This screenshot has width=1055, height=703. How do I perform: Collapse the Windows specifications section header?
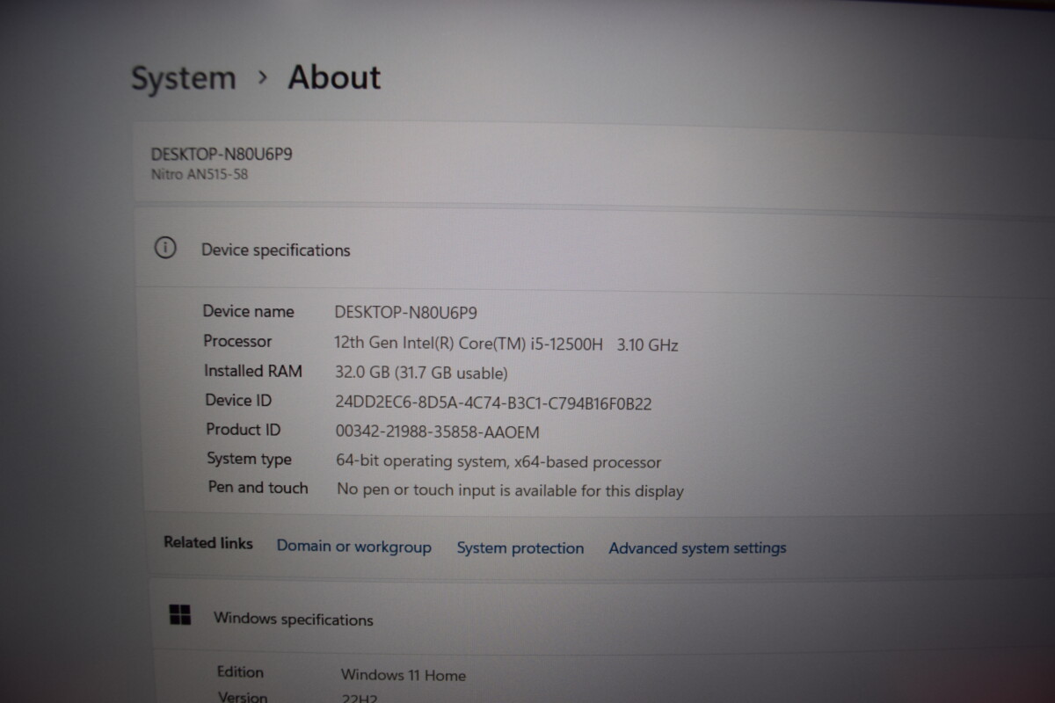coord(601,618)
